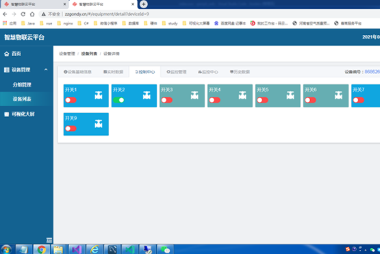
Task: Open the vue bookmark folder
Action: (46, 23)
